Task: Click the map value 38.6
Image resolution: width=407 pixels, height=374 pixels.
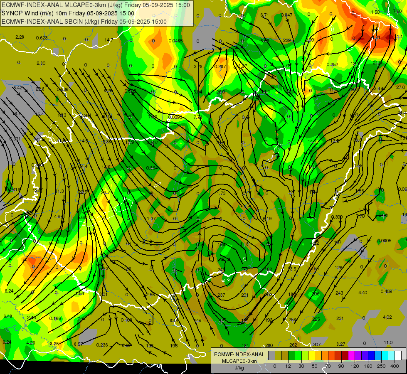Action: point(358,140)
